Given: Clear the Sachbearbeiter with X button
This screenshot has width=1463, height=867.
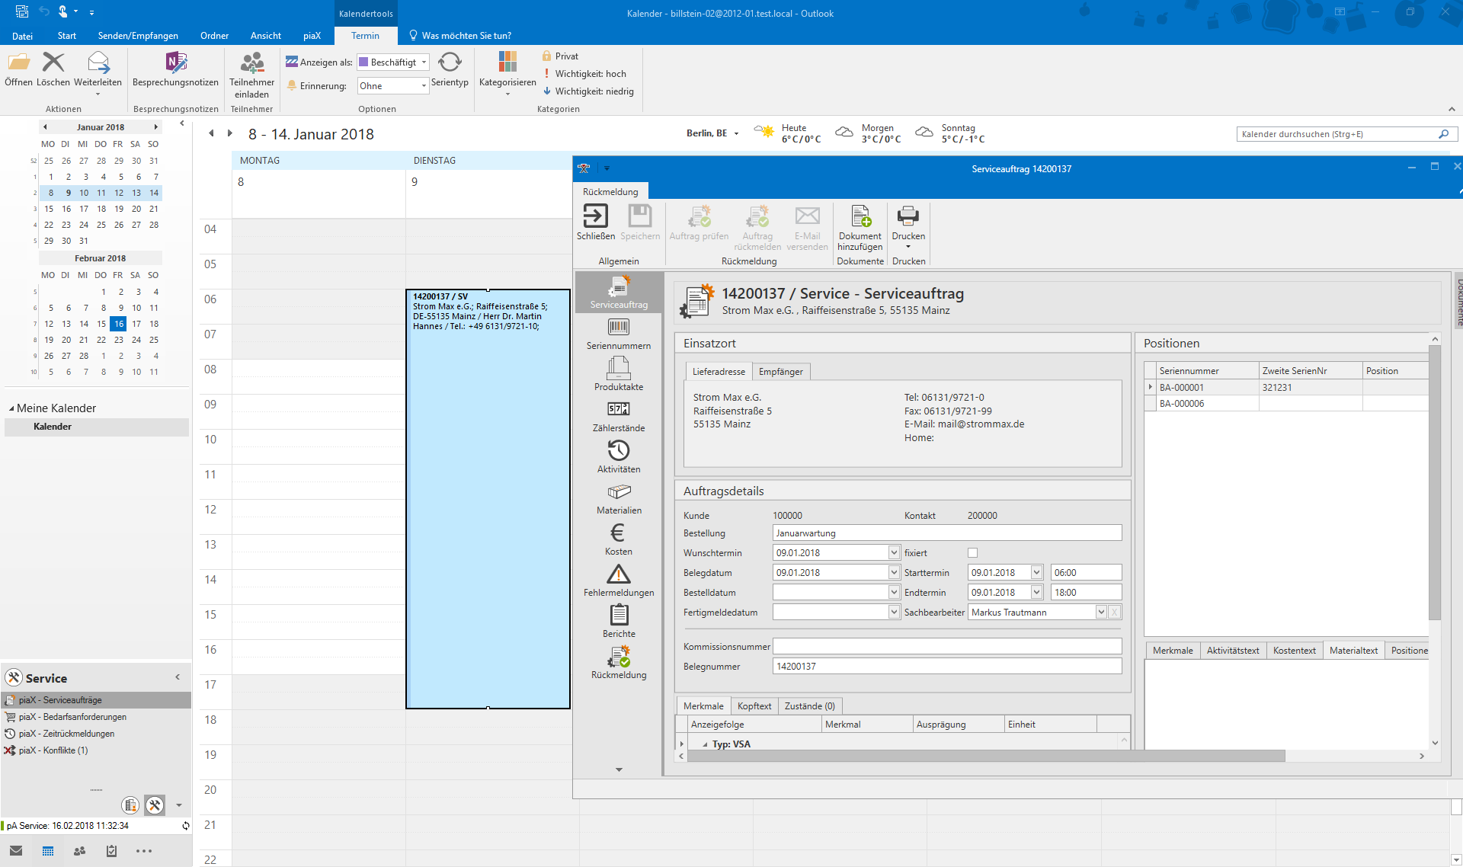Looking at the screenshot, I should click(1114, 612).
